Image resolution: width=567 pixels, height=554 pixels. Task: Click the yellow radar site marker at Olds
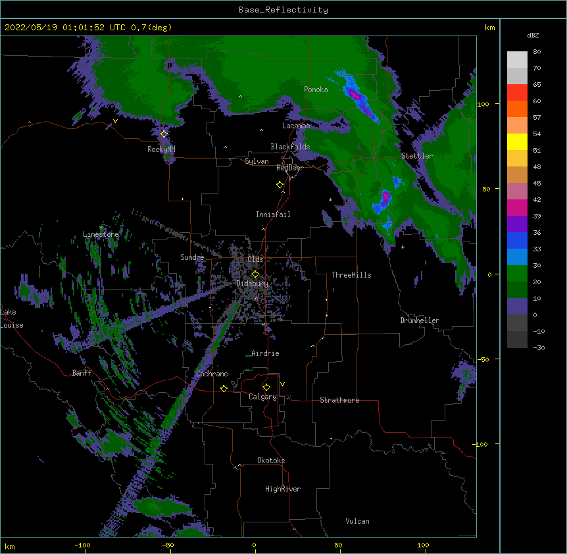255,274
